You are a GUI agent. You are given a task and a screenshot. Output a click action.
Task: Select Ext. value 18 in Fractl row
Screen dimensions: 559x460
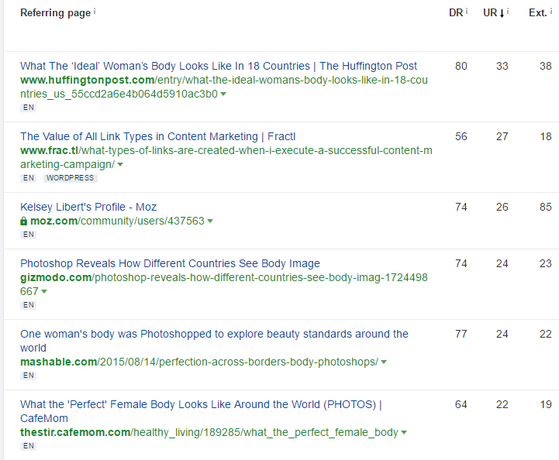(546, 136)
